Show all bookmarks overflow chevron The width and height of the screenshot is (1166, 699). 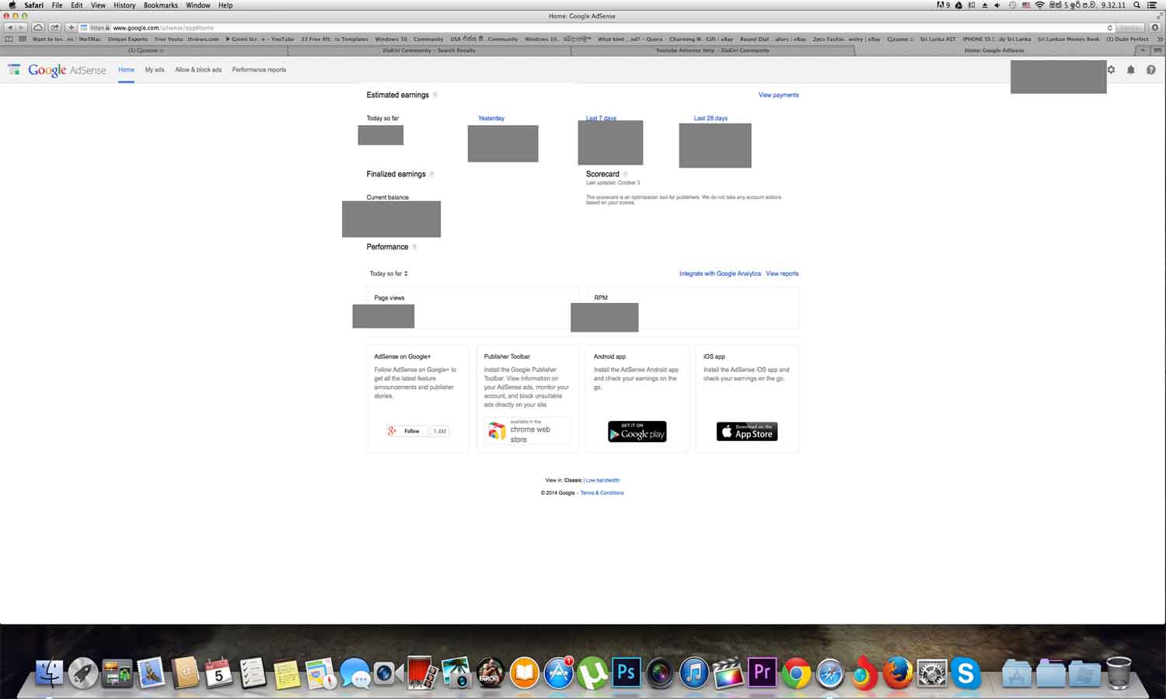[1160, 39]
